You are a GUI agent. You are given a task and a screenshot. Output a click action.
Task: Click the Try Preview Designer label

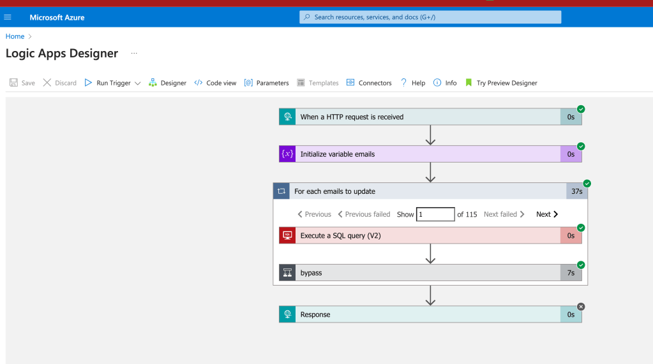pos(507,84)
